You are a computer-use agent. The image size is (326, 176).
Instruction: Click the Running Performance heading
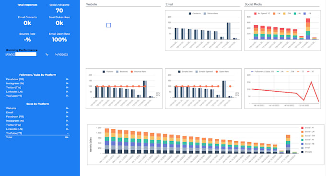(x=22, y=50)
